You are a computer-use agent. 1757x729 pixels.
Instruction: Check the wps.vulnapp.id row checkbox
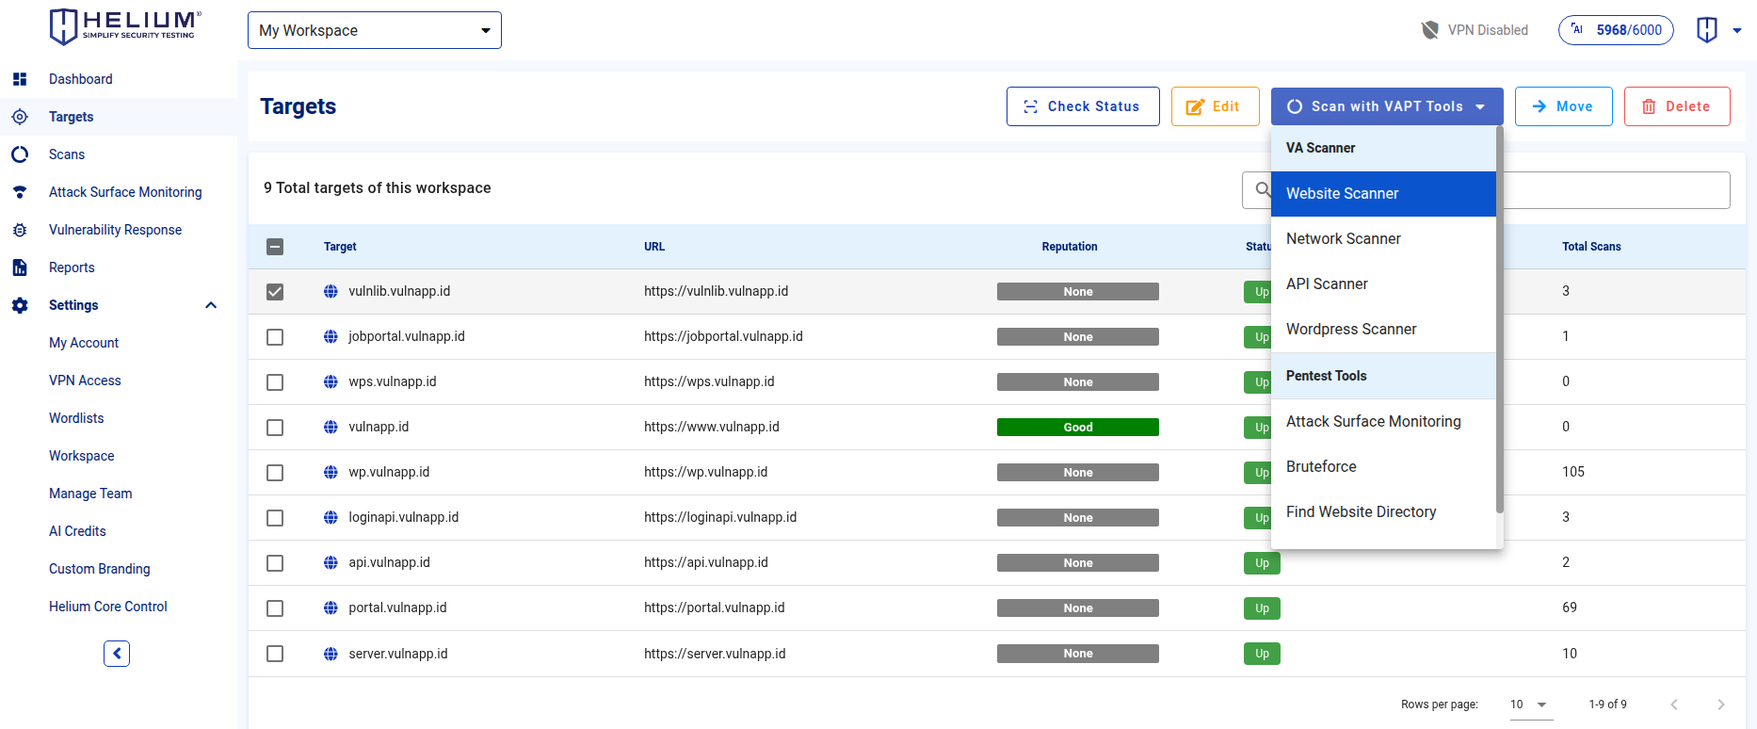coord(275,382)
